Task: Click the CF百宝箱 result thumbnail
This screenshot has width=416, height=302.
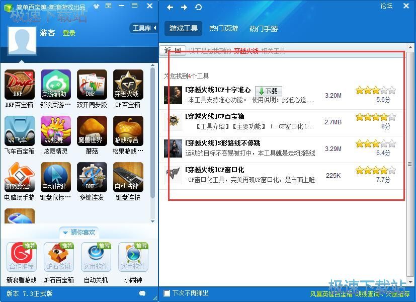Action: pyautogui.click(x=173, y=121)
